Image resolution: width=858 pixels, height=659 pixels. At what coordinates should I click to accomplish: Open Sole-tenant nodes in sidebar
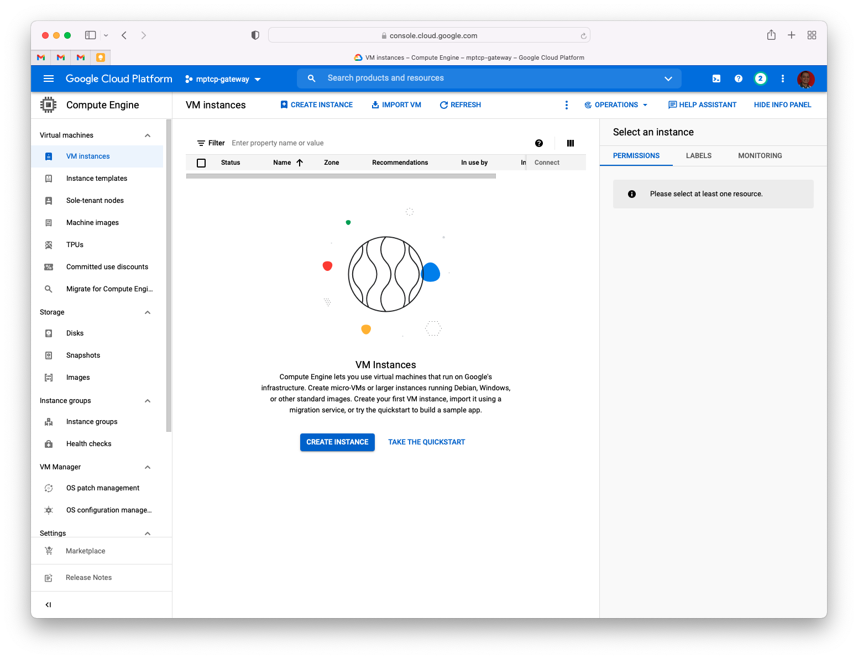pos(97,201)
